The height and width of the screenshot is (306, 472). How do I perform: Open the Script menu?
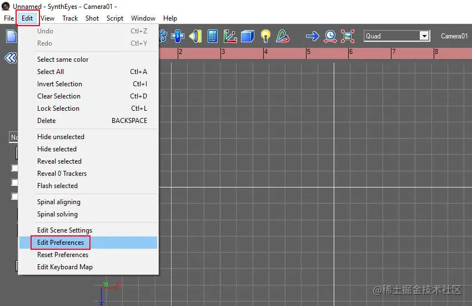(x=115, y=18)
